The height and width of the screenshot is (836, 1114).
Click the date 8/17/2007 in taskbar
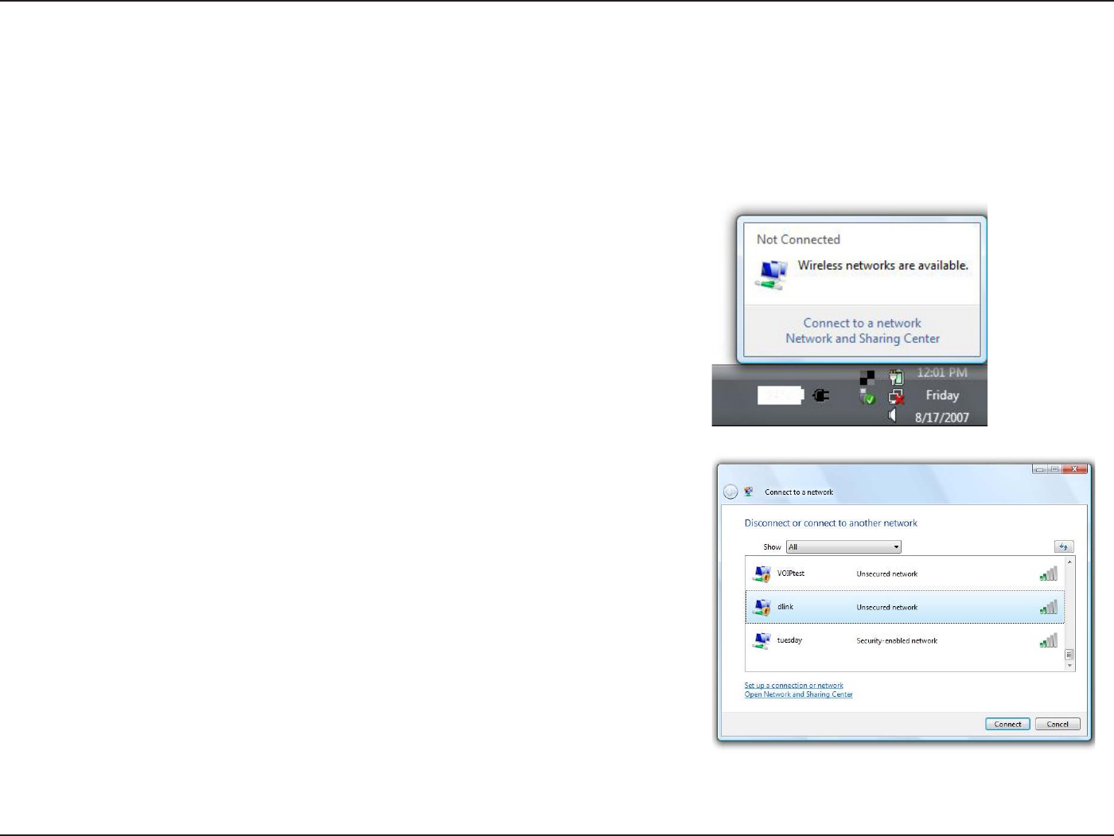(942, 418)
